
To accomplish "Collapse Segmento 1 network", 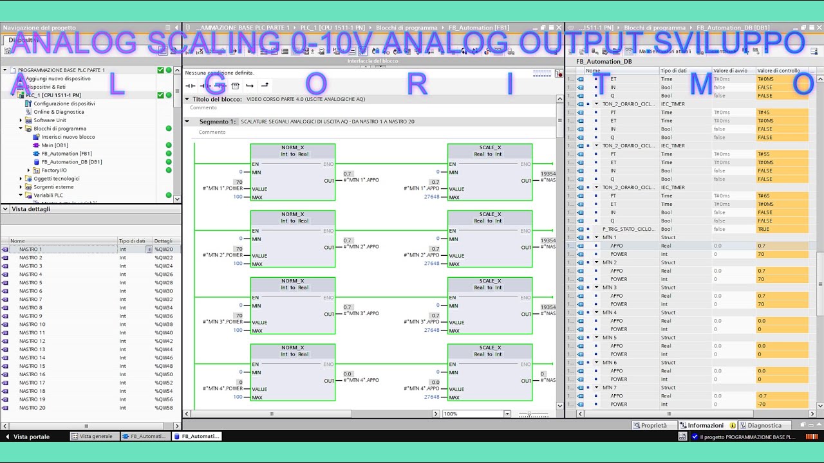I will [x=187, y=122].
